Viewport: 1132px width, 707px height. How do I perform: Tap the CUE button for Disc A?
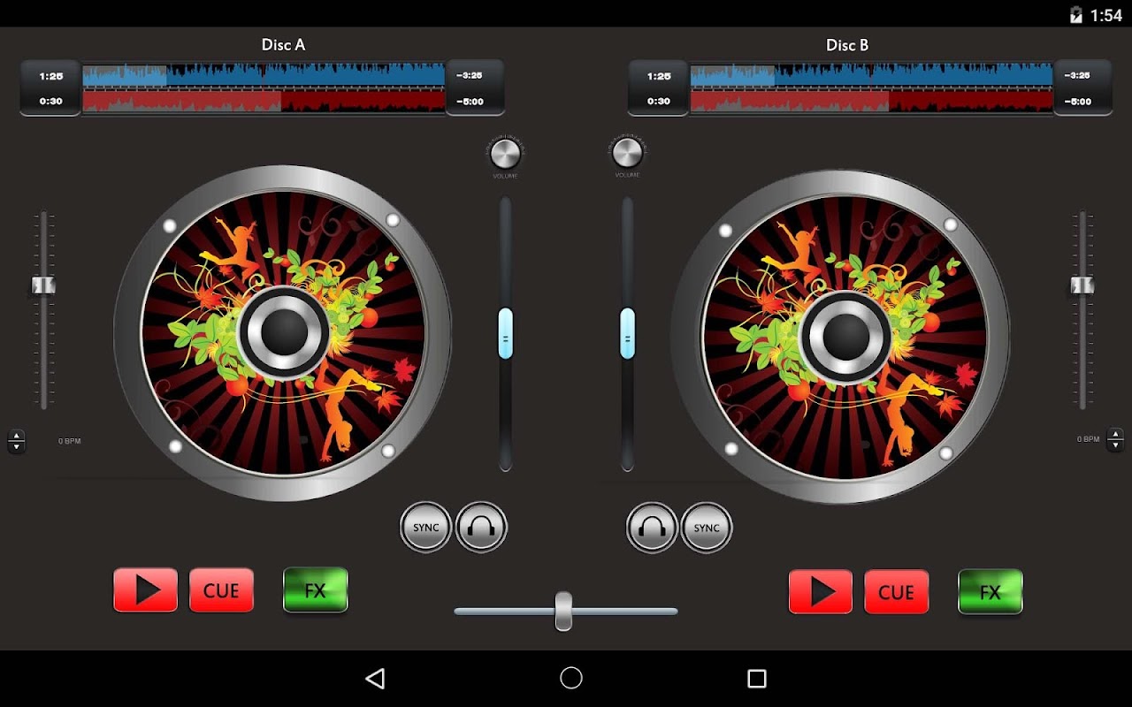coord(221,590)
